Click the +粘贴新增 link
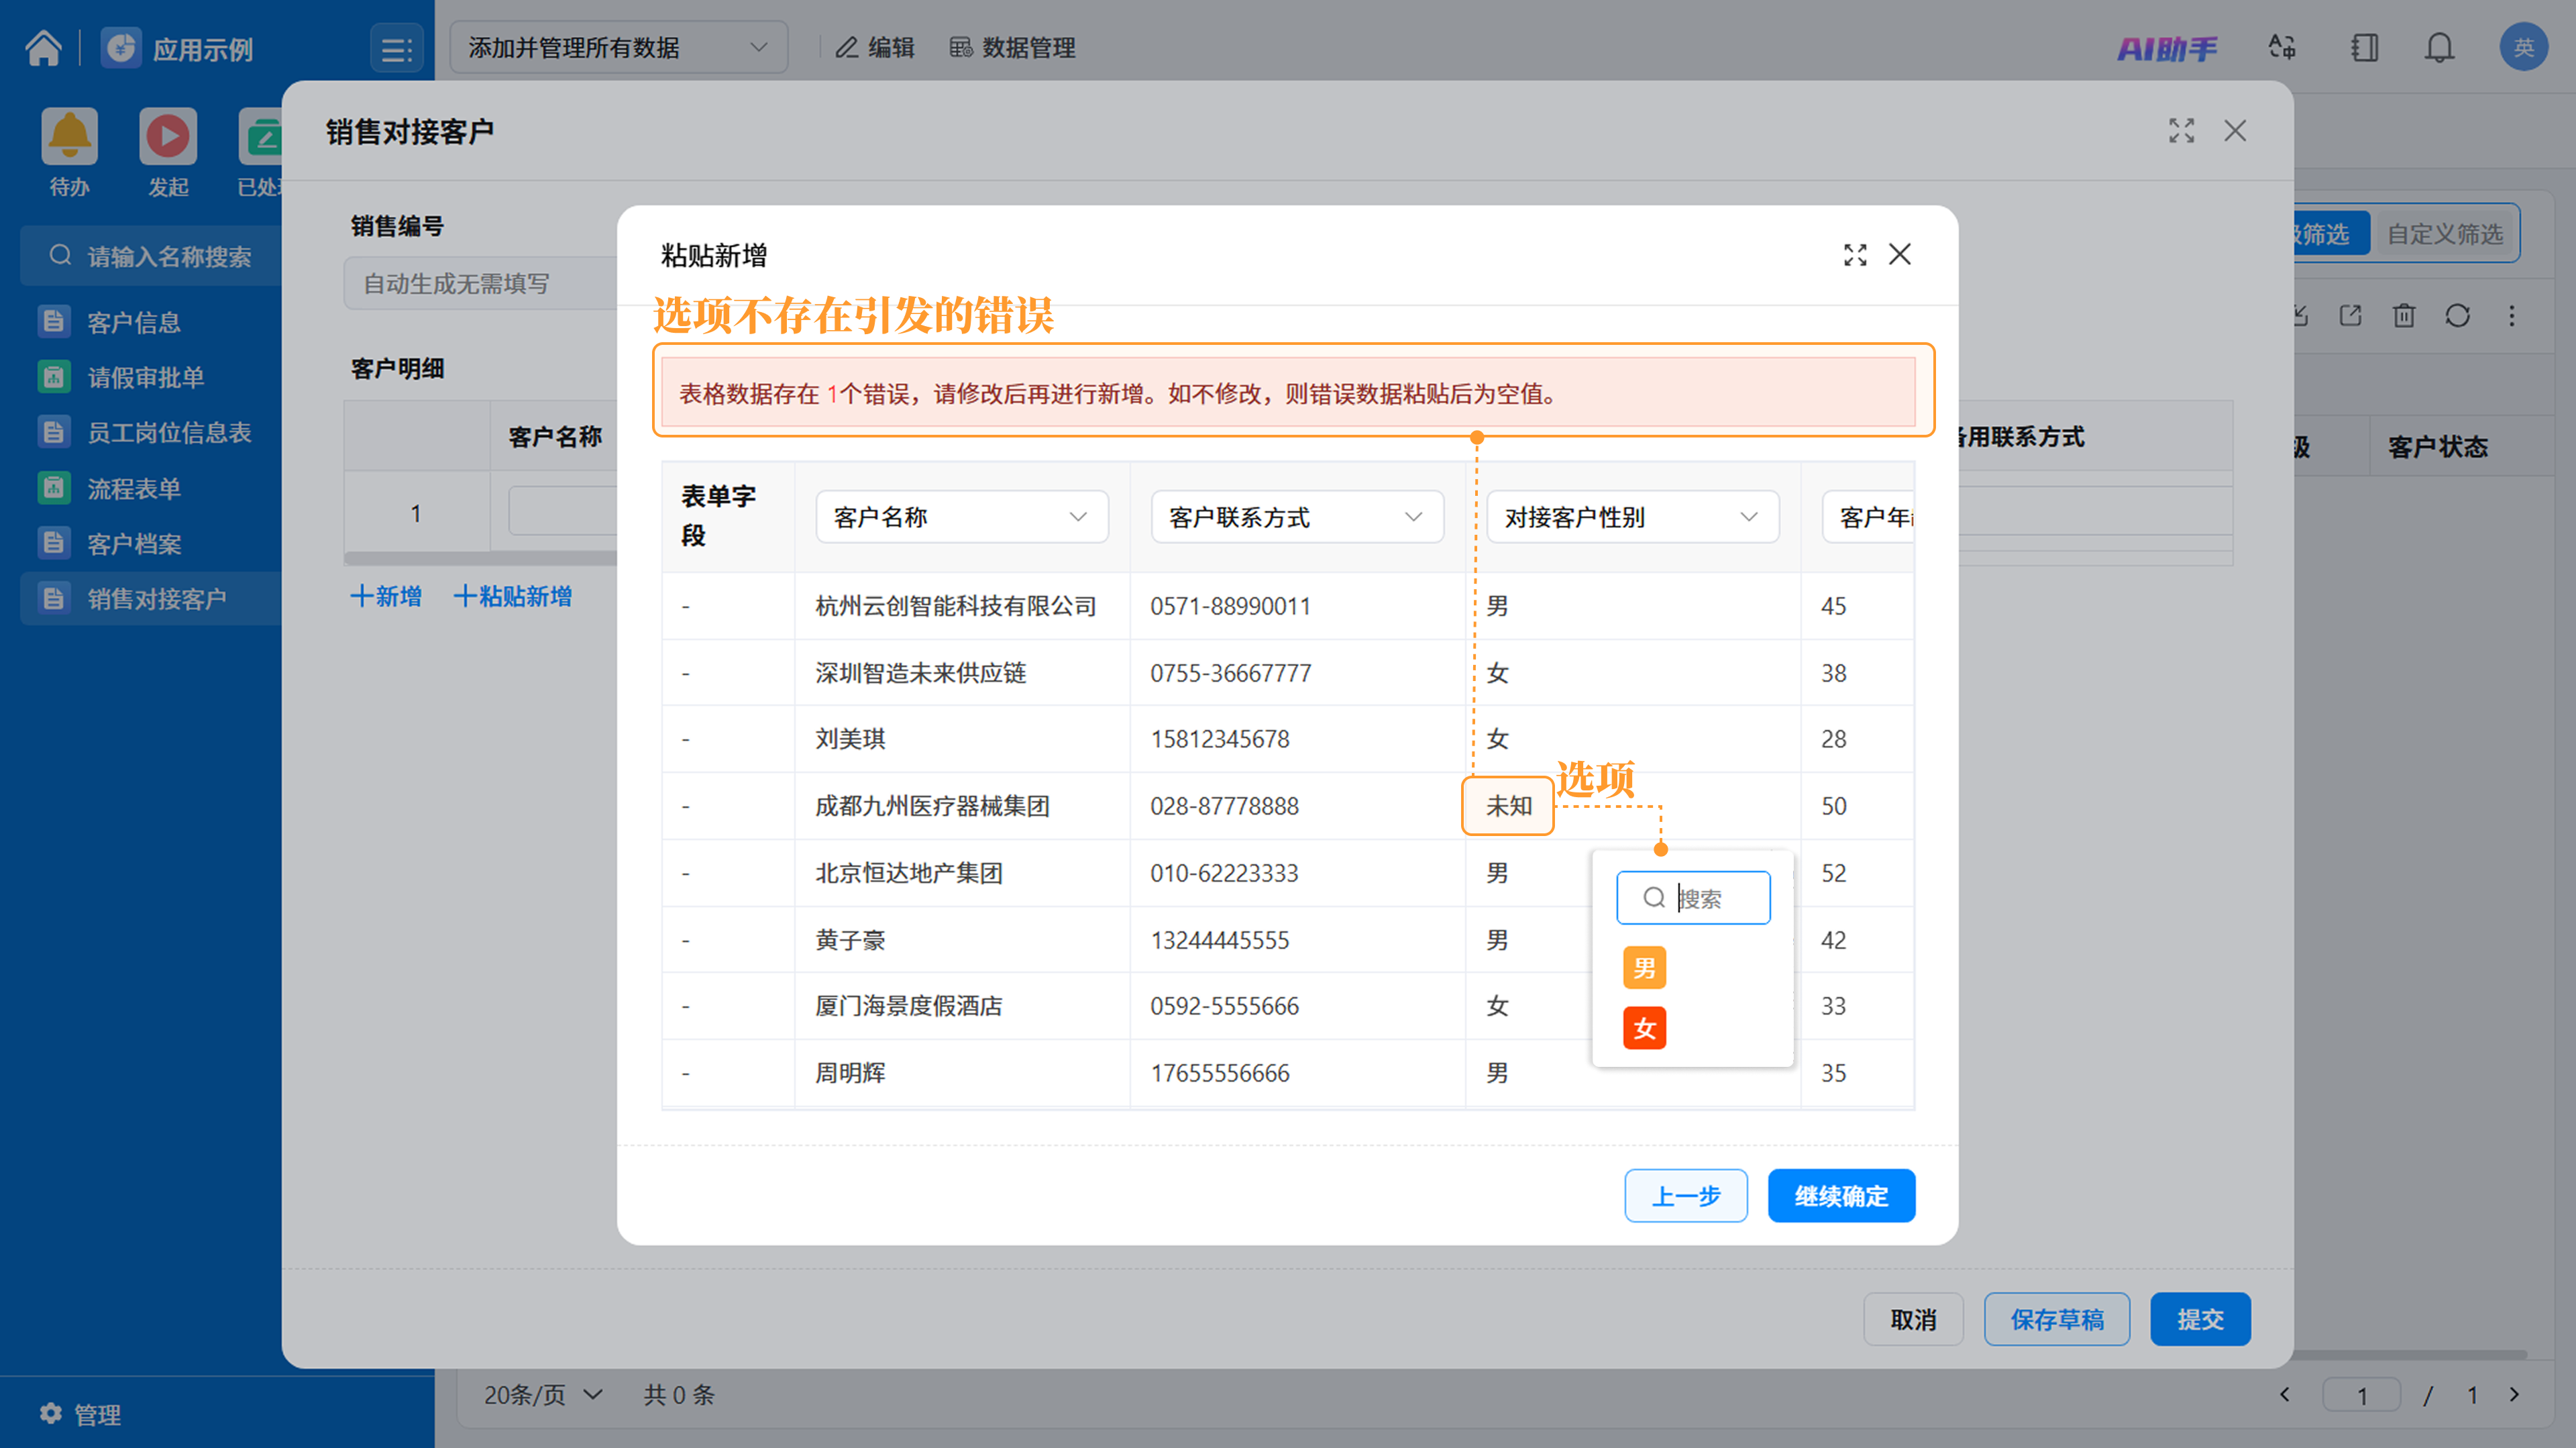2576x1448 pixels. [512, 597]
